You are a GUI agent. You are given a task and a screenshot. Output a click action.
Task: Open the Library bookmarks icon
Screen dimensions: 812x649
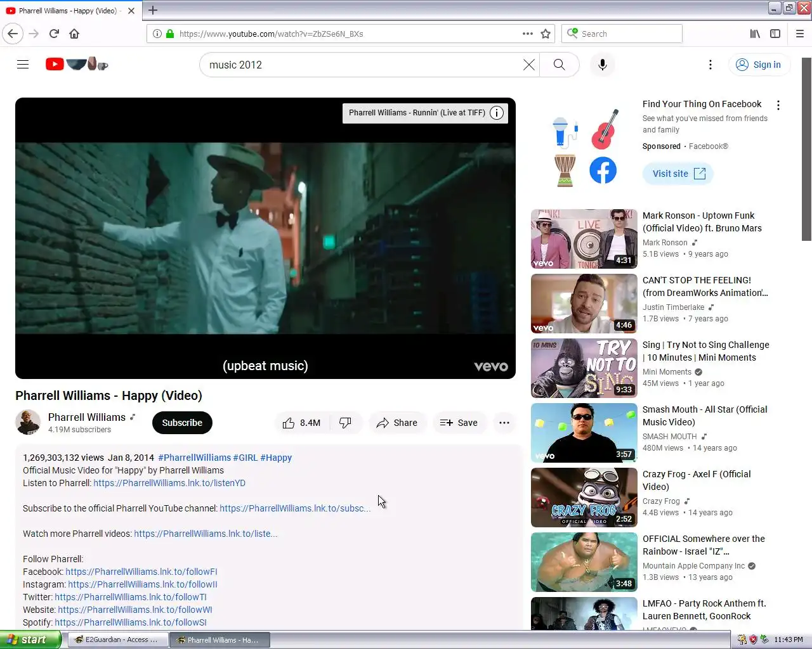pyautogui.click(x=755, y=34)
